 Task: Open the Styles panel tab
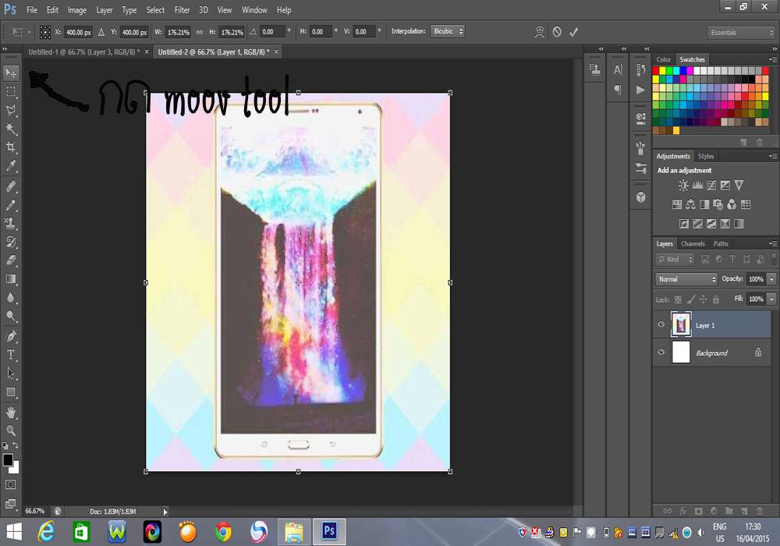click(706, 156)
